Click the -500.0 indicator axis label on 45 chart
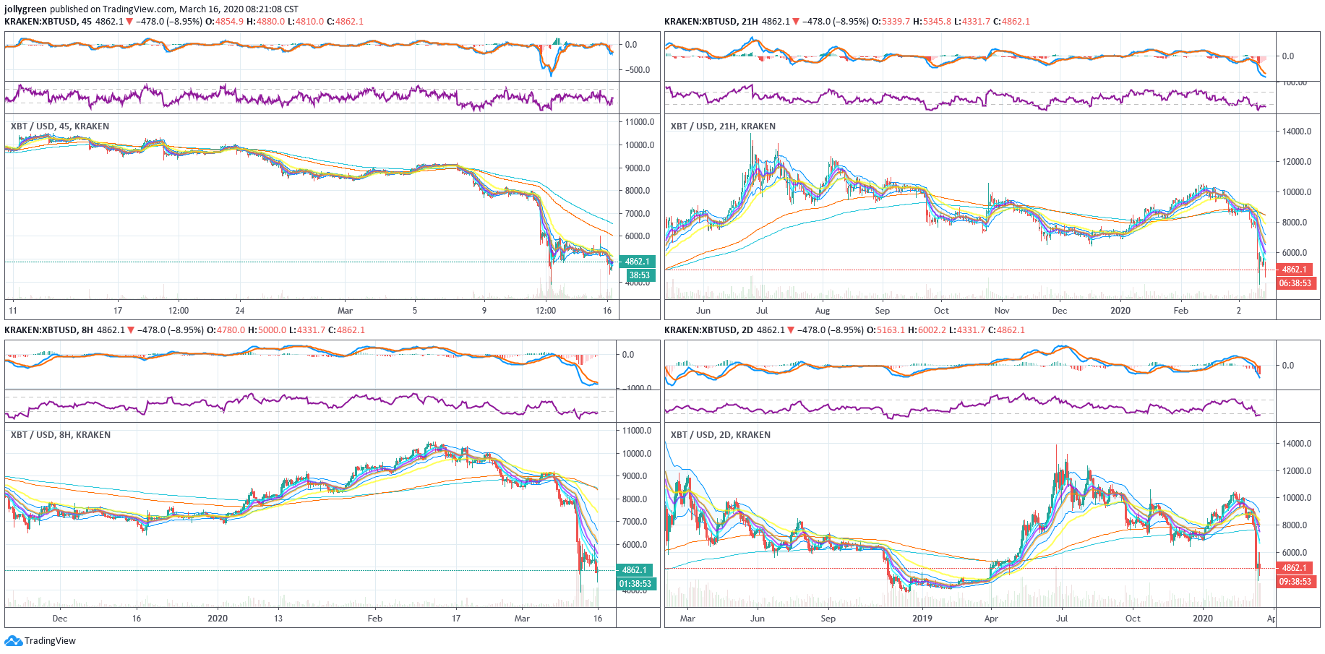This screenshot has width=1325, height=654. (x=636, y=70)
